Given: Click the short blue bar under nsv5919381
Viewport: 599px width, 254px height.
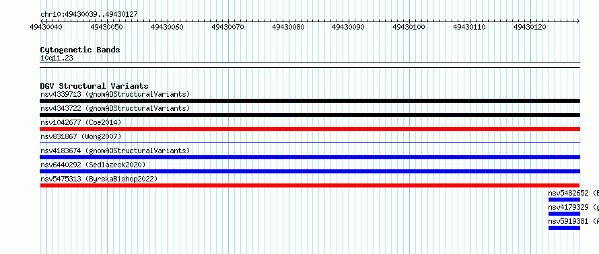Looking at the screenshot, I should [x=564, y=228].
